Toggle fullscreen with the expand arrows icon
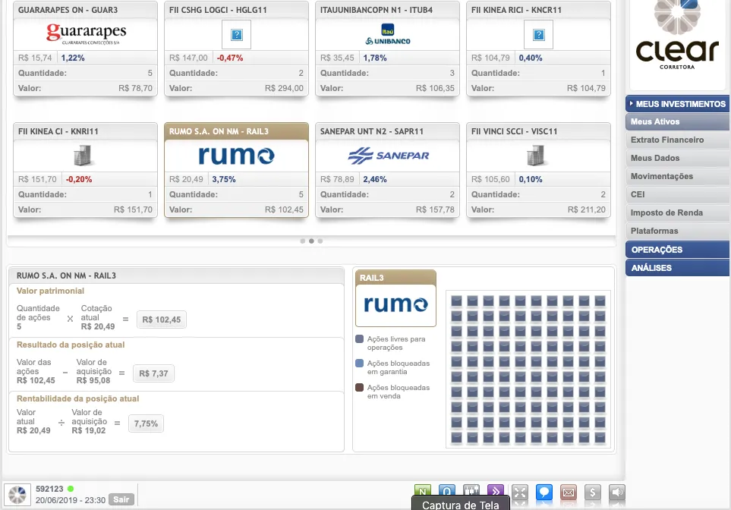 click(519, 493)
